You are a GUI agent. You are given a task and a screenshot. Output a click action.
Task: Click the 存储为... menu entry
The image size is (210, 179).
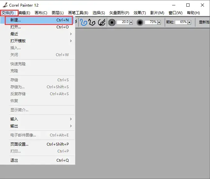pos(38,87)
